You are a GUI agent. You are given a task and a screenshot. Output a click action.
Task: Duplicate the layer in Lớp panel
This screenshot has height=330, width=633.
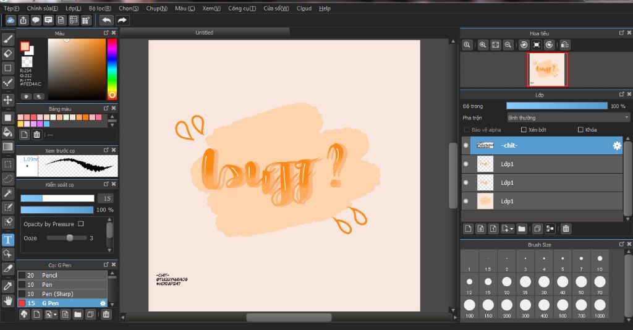537,229
